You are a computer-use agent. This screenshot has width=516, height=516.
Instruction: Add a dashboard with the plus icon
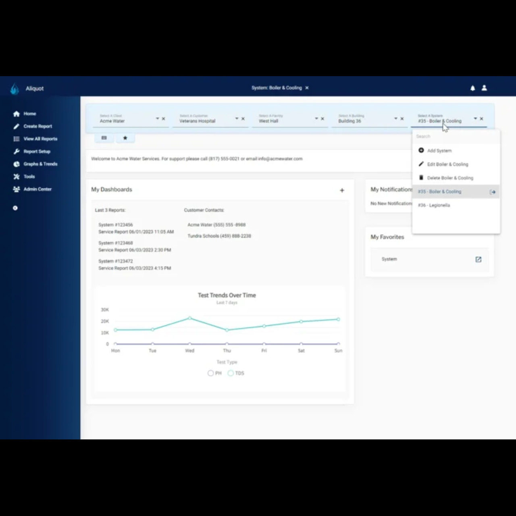point(342,190)
